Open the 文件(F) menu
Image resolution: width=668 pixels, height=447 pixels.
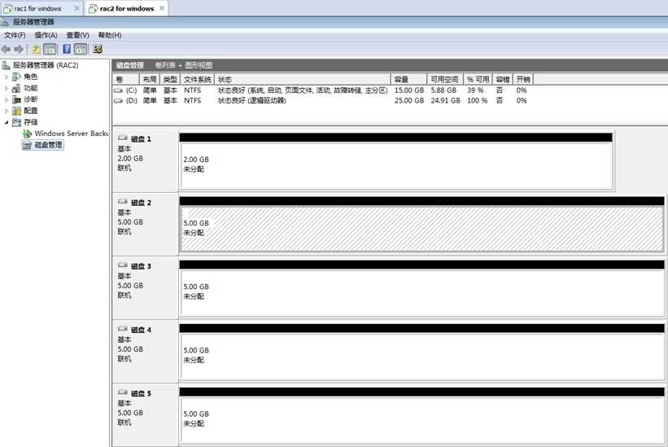[15, 35]
